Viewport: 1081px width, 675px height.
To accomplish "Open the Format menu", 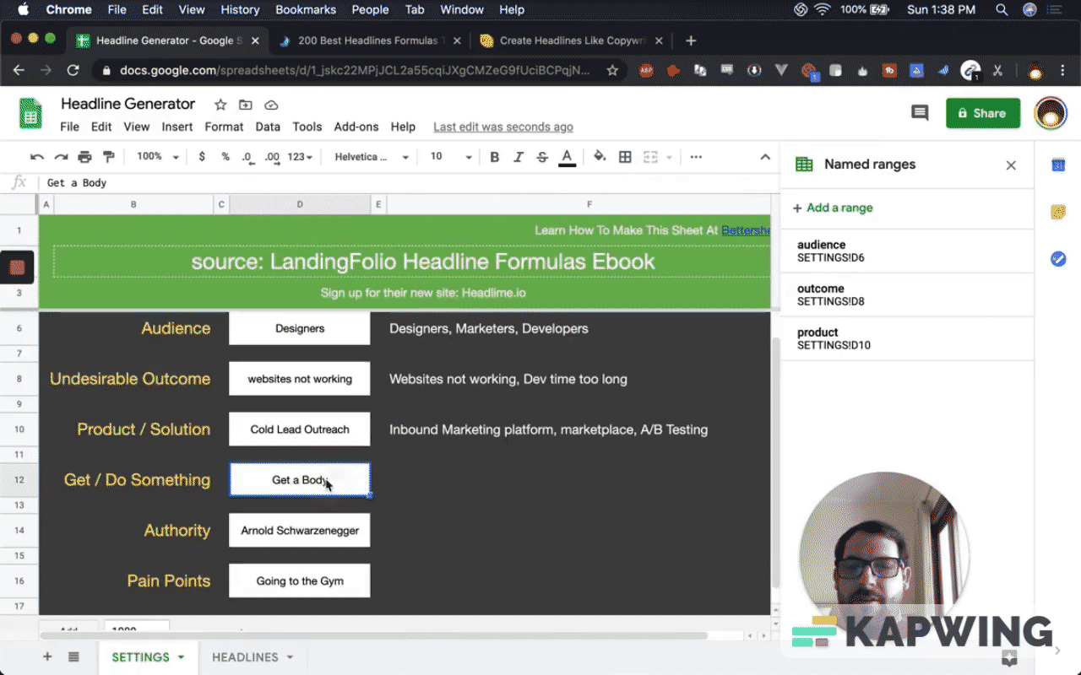I will coord(224,127).
